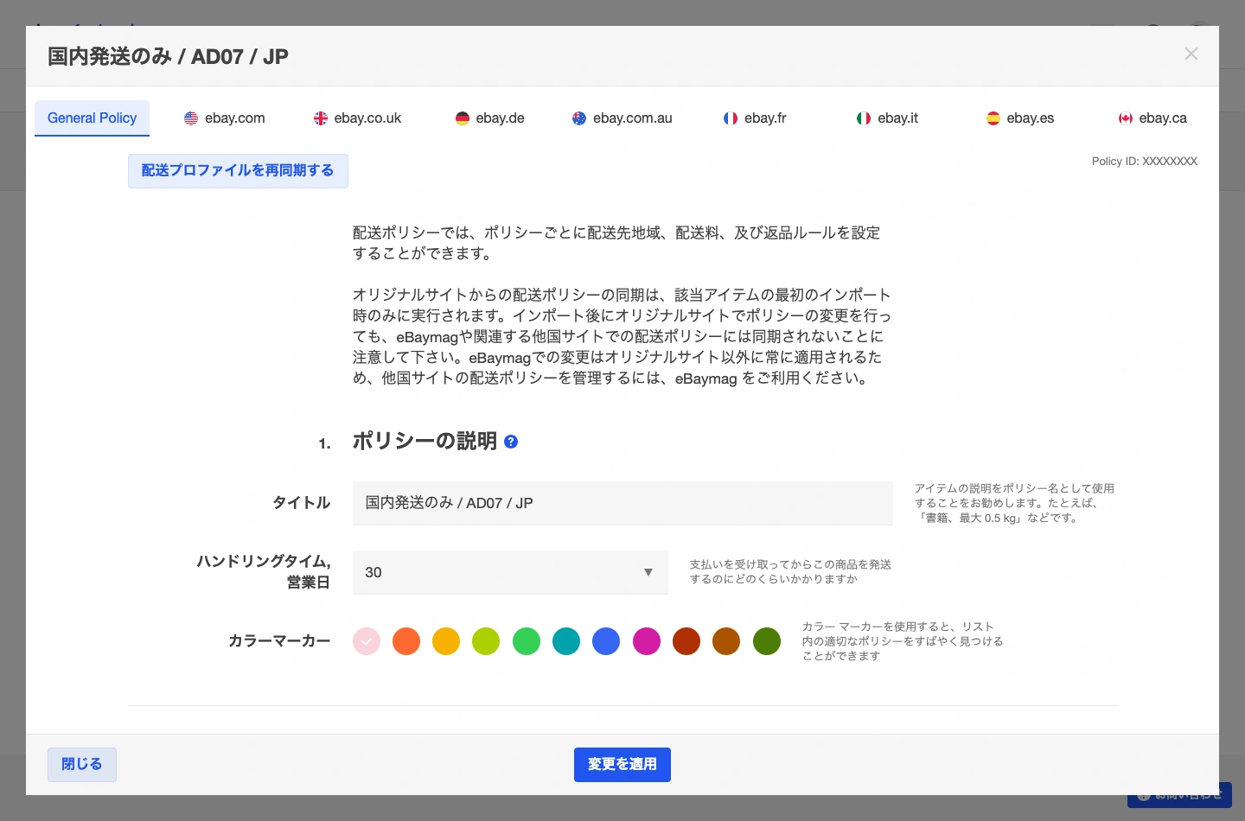Click the dialog title 国内発送のみ / AD07 / JP
Viewport: 1245px width, 821px height.
[168, 57]
